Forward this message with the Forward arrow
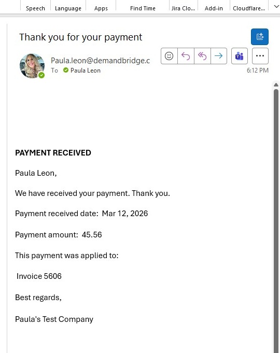Screen dimensions: 280x353 point(219,56)
